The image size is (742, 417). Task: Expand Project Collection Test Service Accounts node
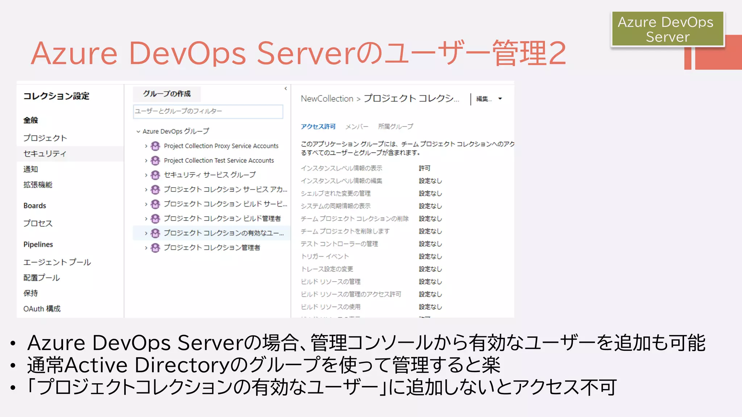coord(146,160)
